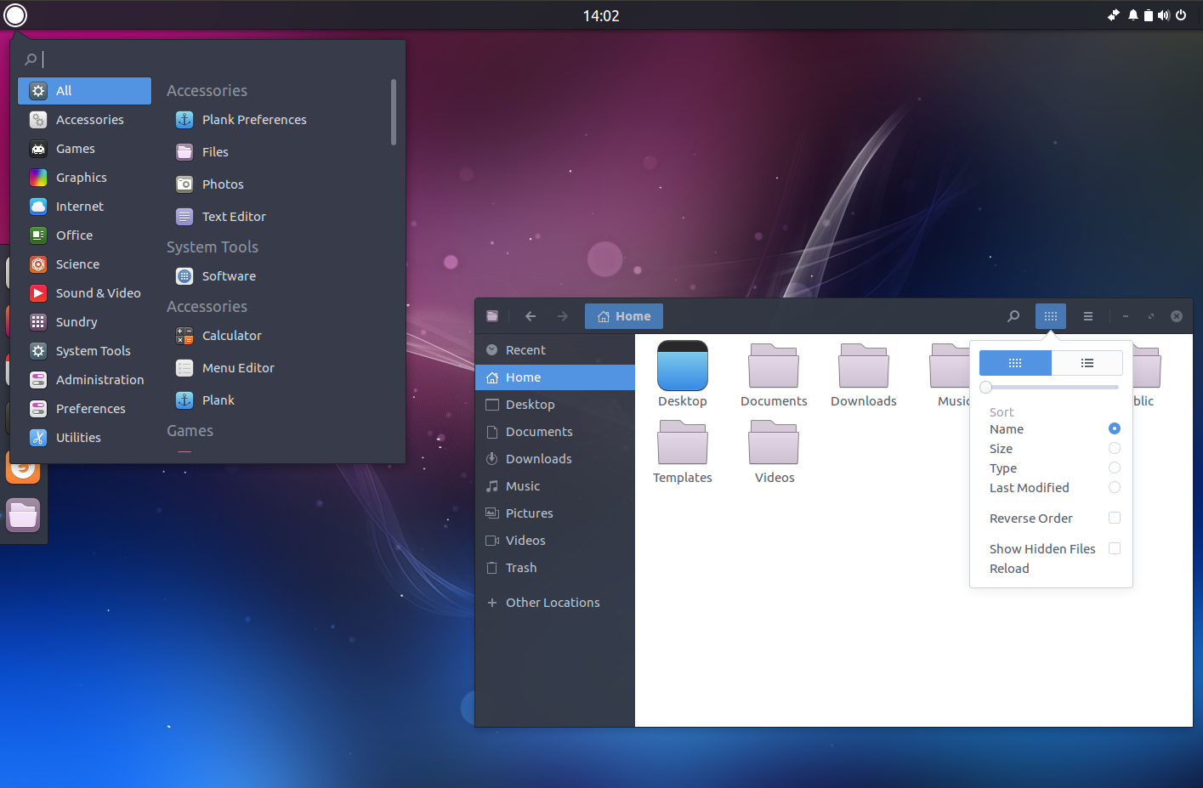Screen dimensions: 1203x788
Task: Switch to grid view in the popover
Action: (x=1015, y=363)
